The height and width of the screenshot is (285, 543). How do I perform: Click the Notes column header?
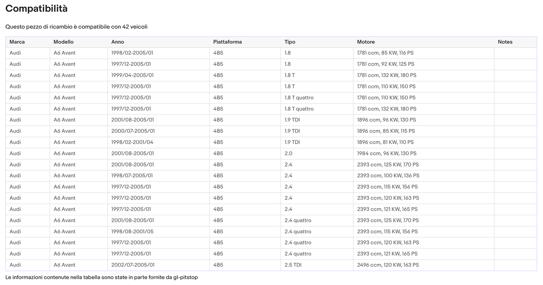tap(505, 42)
